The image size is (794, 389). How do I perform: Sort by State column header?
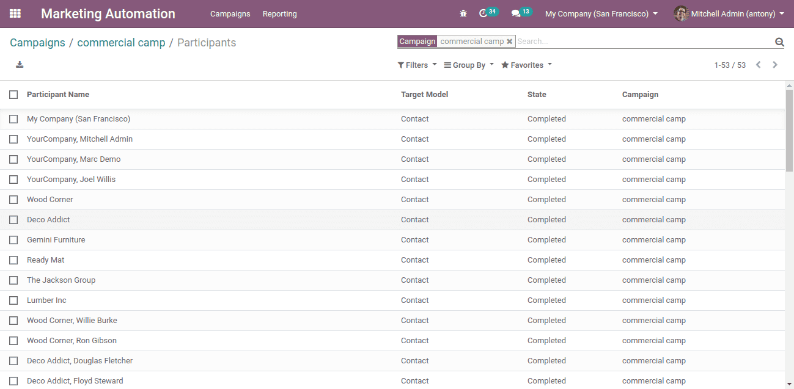pos(537,95)
